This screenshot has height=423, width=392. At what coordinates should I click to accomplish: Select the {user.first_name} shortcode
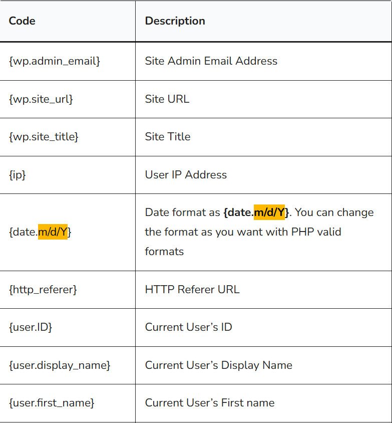52,403
